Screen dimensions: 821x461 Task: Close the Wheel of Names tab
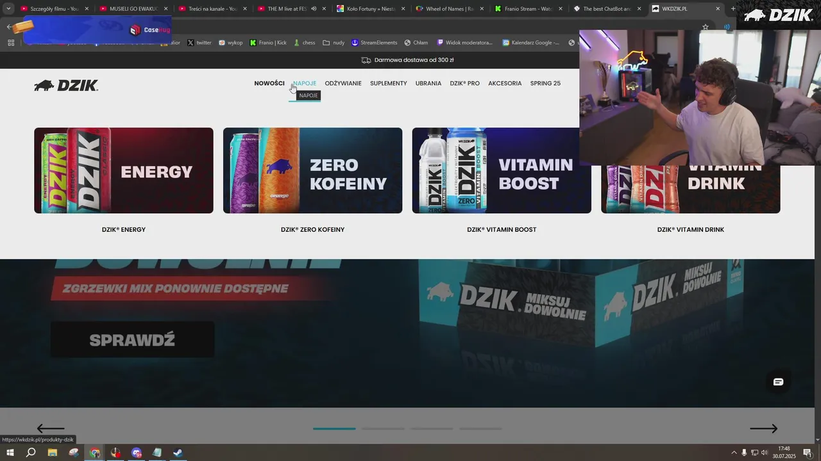[482, 9]
